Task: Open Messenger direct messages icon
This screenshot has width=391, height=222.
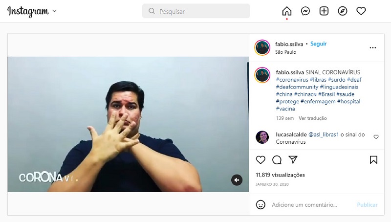Action: click(x=305, y=11)
